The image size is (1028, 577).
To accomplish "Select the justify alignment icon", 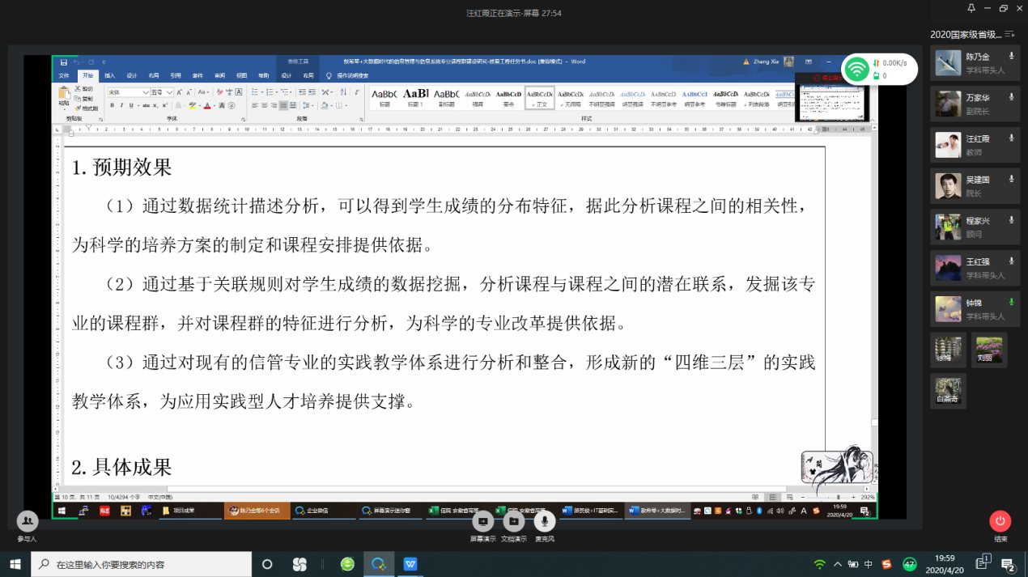I will 285,105.
